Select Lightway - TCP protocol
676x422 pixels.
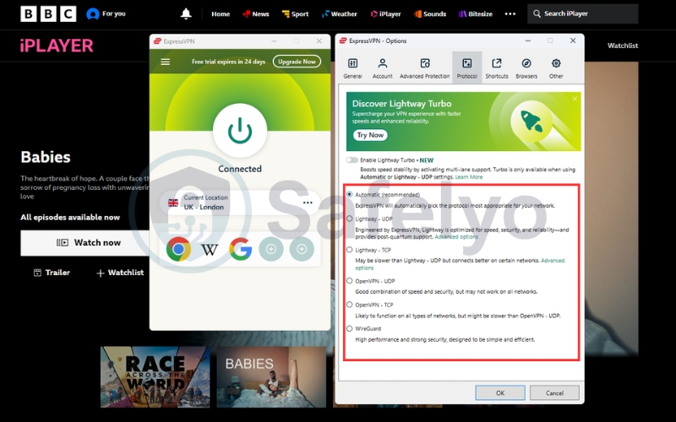tap(350, 250)
